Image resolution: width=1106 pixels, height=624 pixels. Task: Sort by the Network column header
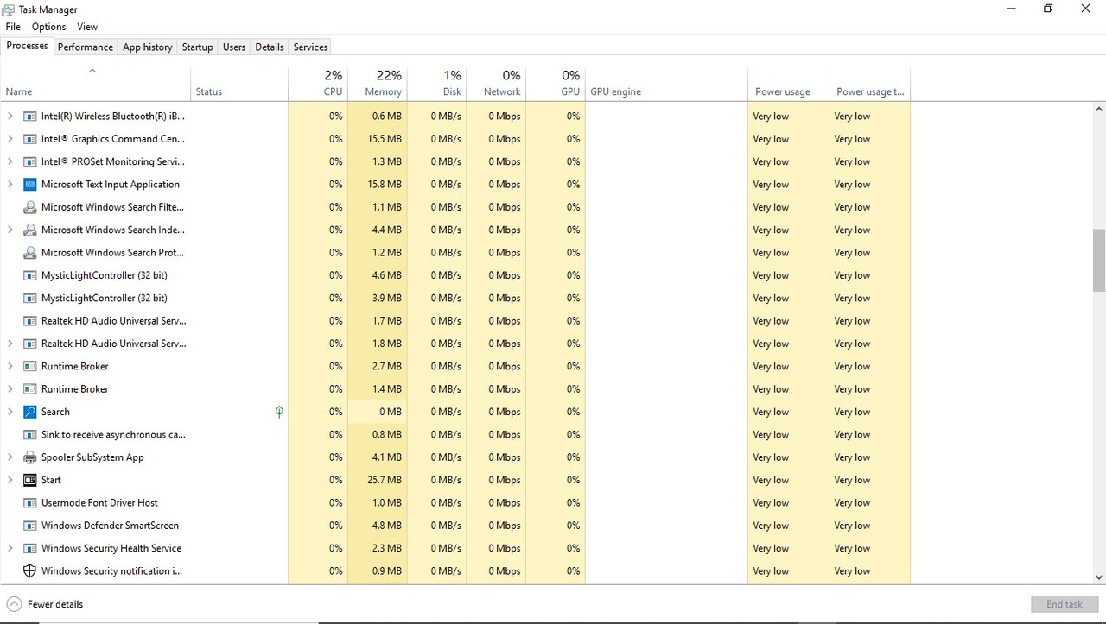click(496, 84)
